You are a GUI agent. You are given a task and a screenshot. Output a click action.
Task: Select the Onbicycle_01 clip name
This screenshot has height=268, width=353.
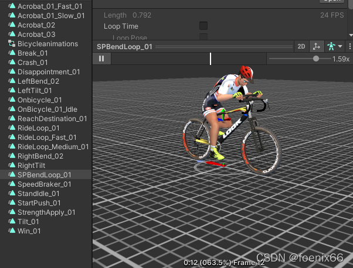pos(40,100)
